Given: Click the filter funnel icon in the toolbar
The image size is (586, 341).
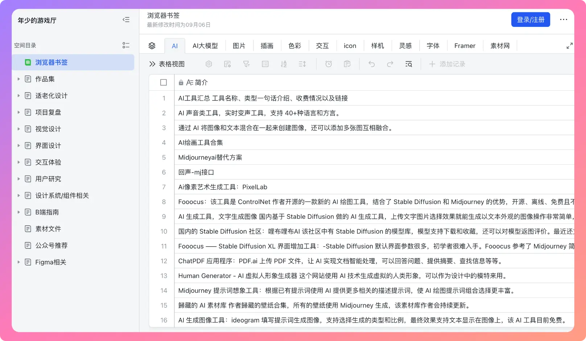Looking at the screenshot, I should pos(246,64).
